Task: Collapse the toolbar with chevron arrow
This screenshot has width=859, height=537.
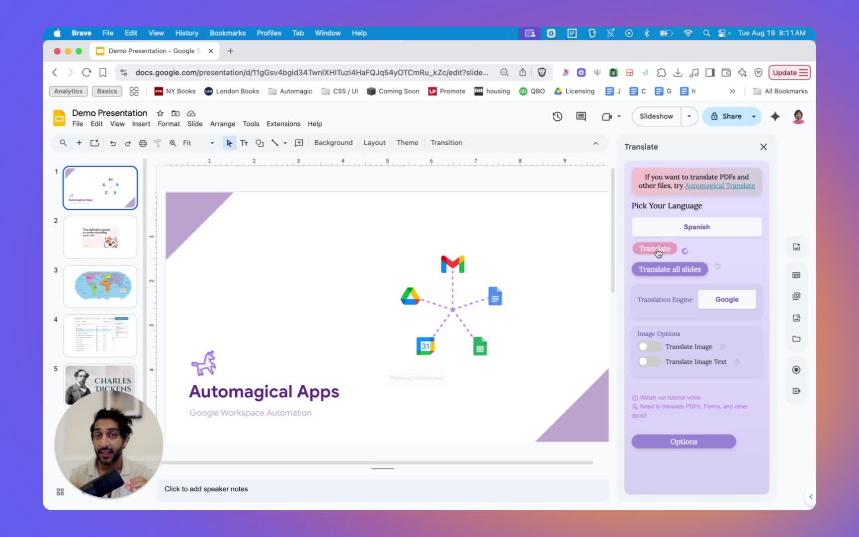Action: [596, 143]
